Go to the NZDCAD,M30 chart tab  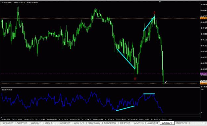coord(110,123)
